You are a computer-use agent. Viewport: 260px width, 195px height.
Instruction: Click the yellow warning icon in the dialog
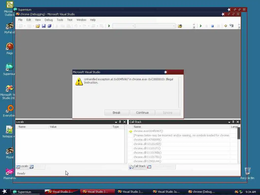tap(79, 82)
